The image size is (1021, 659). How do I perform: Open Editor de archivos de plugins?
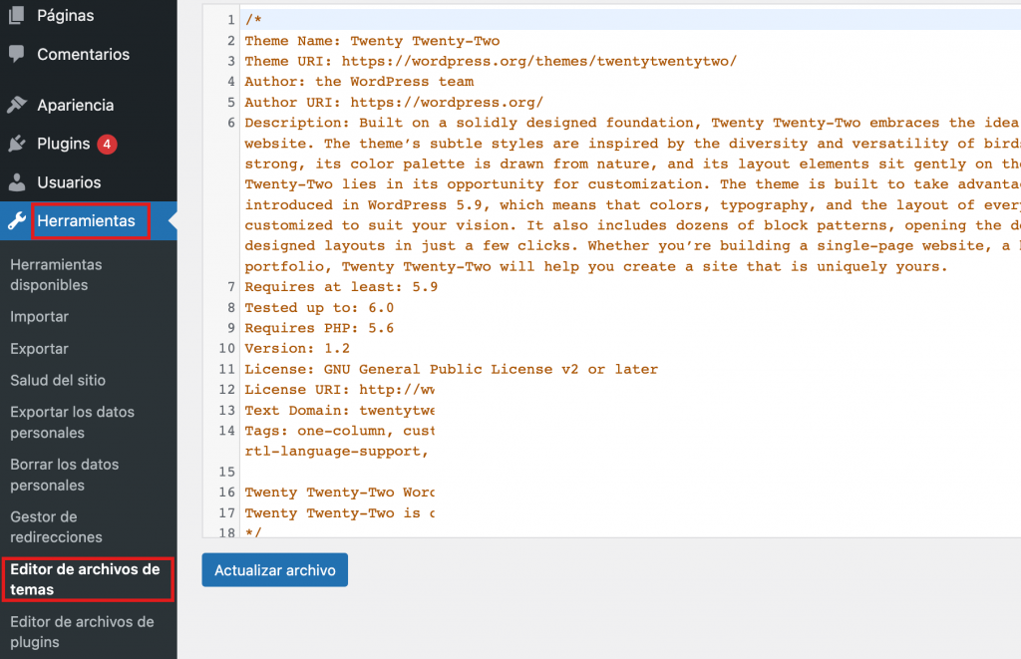pos(82,632)
